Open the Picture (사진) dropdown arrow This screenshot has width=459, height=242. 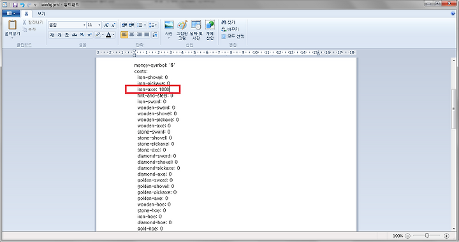[168, 38]
